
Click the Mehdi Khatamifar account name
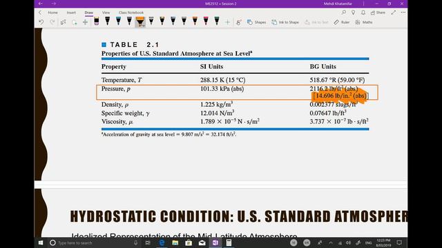pyautogui.click(x=338, y=3)
